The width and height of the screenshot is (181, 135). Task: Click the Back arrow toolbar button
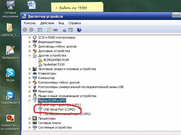tap(25, 30)
